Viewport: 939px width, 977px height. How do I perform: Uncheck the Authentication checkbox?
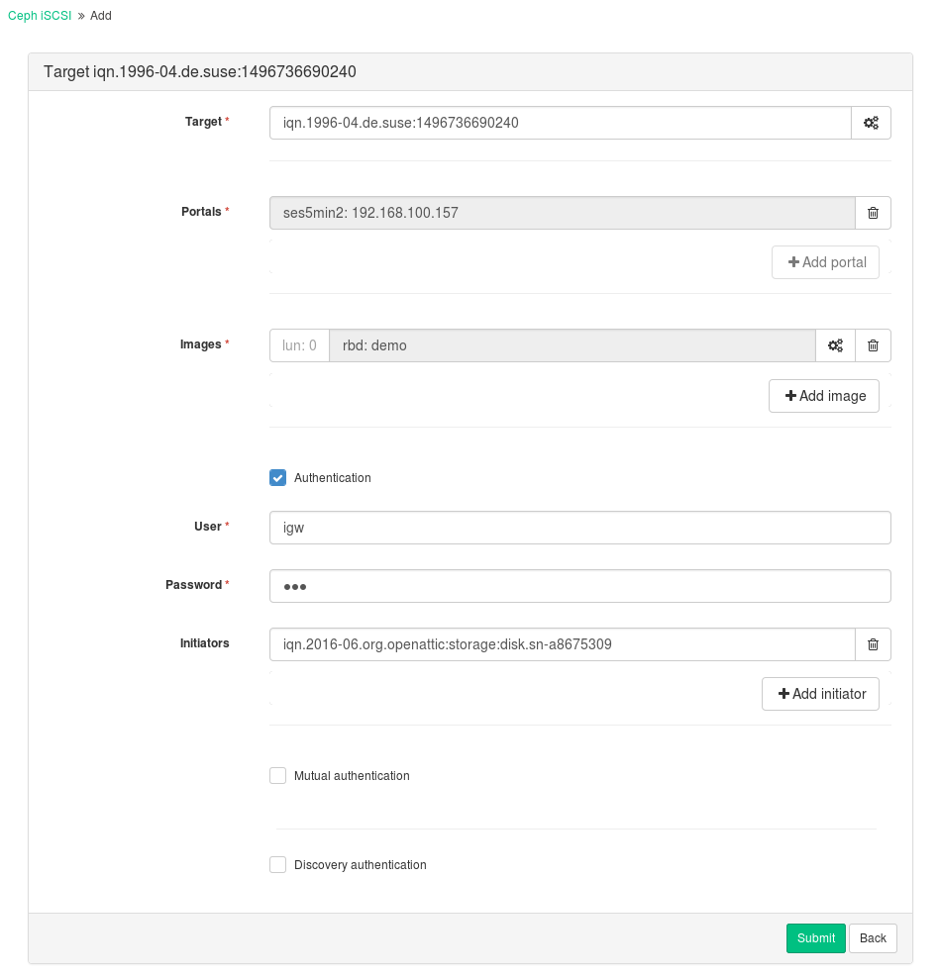click(277, 478)
